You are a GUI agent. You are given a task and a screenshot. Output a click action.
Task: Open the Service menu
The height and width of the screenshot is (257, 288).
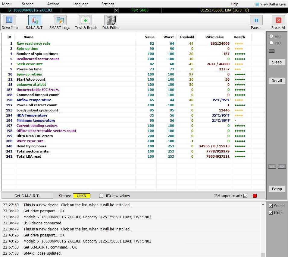(27, 4)
